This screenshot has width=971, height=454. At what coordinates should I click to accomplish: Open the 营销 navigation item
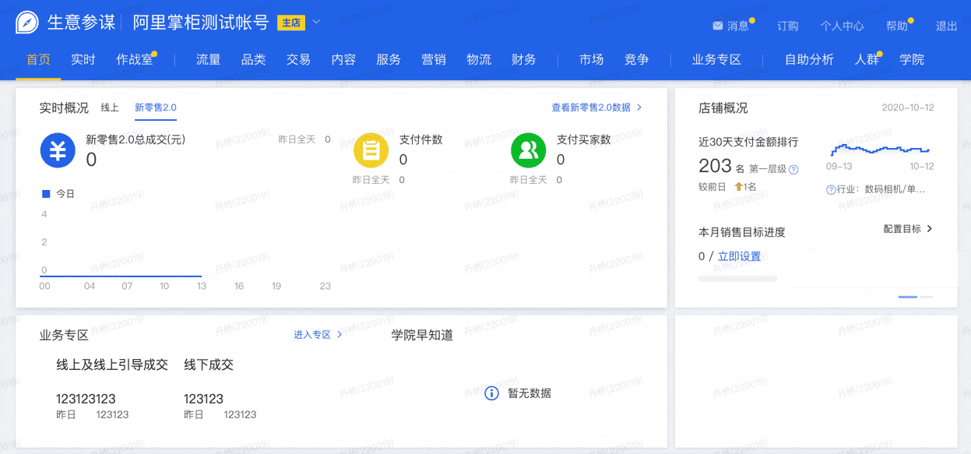434,59
